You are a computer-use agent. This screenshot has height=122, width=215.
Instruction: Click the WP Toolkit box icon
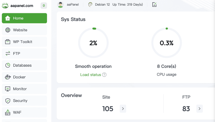click(x=8, y=42)
